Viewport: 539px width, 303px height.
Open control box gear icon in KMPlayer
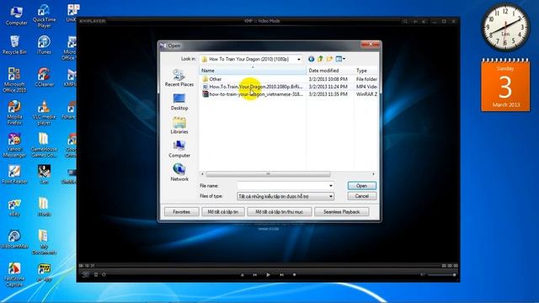coord(104,274)
